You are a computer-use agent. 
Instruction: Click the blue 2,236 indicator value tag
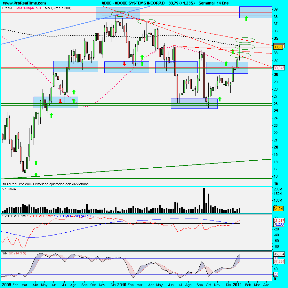(x=280, y=224)
